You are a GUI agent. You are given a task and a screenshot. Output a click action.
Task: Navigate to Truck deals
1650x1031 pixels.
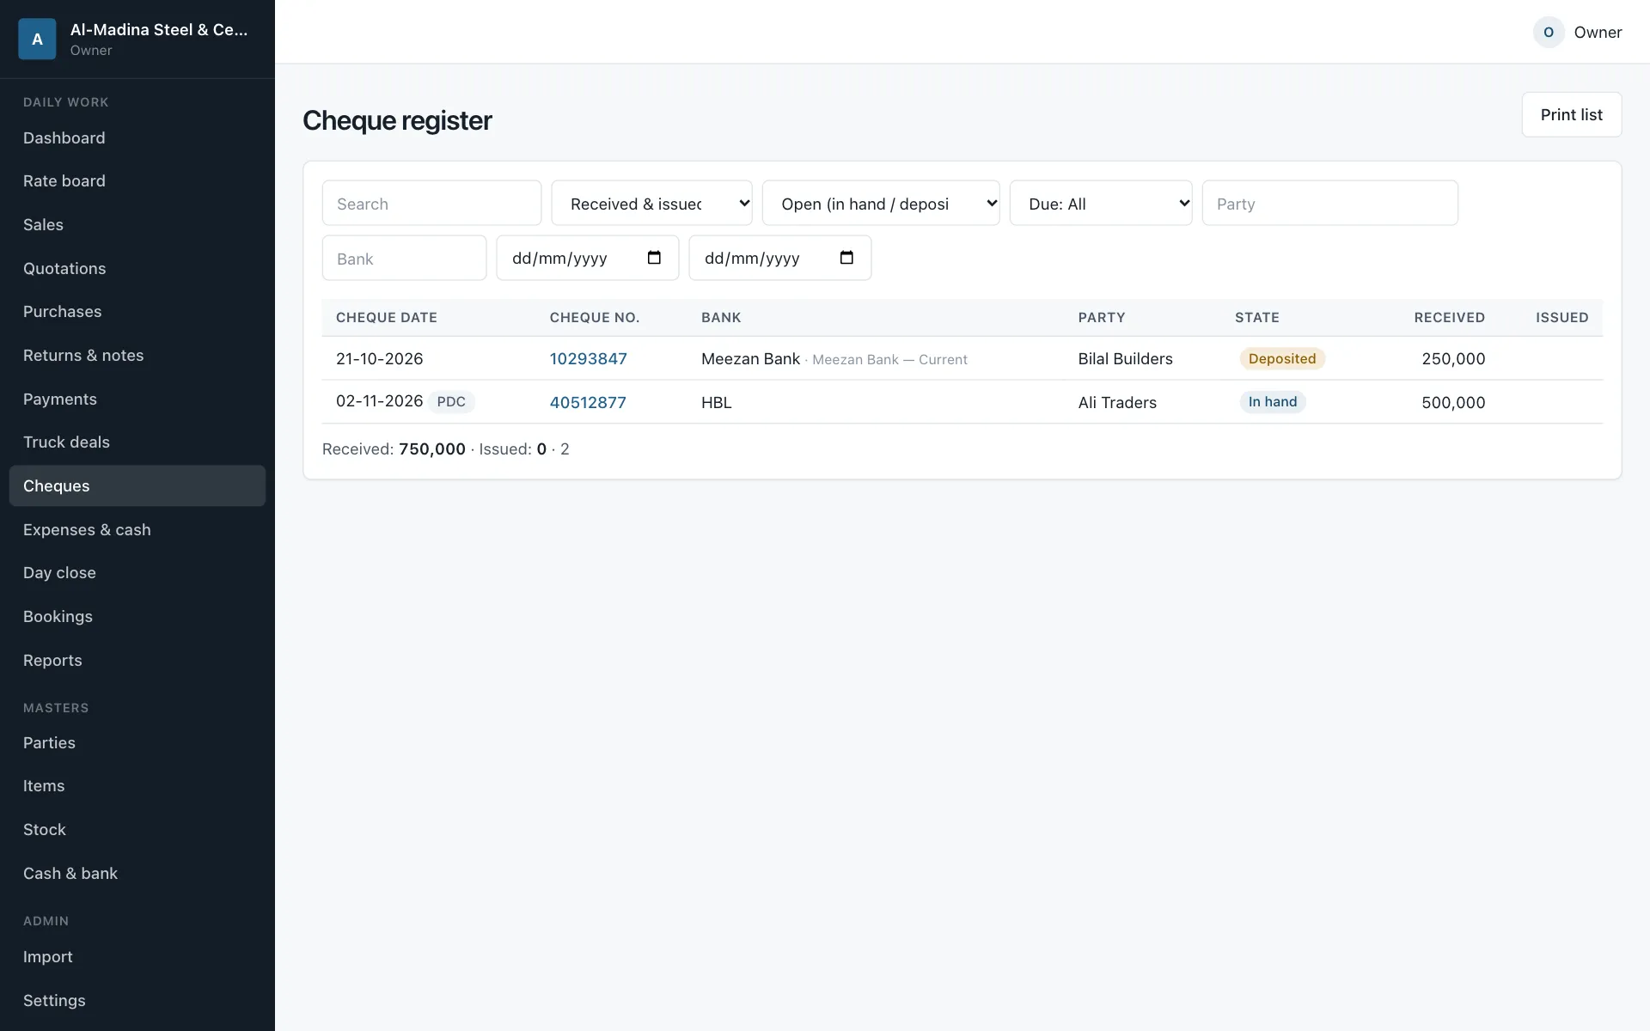point(137,442)
